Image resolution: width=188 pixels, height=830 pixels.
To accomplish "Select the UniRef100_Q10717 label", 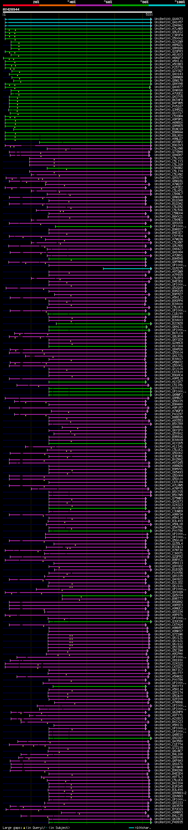I will [x=169, y=113].
